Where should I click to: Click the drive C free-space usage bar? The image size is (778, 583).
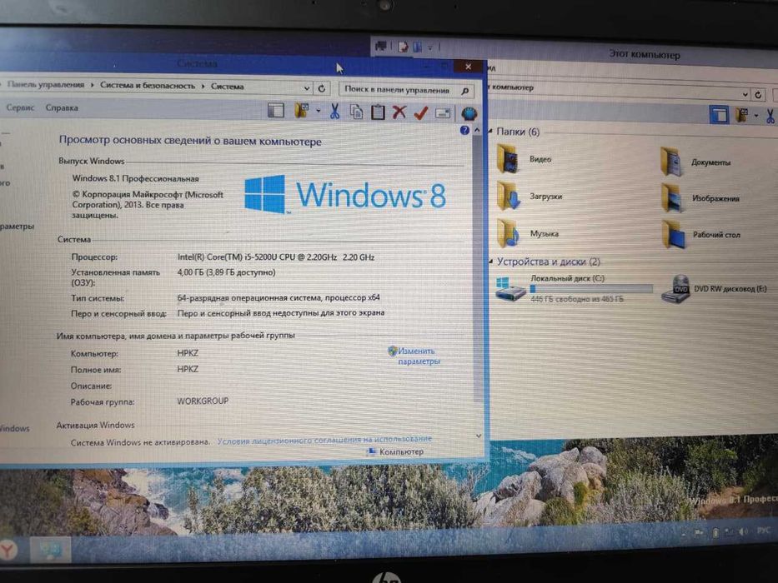[591, 288]
